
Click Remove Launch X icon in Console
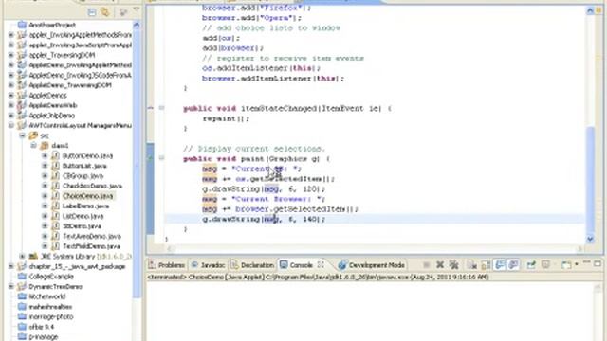pyautogui.click(x=440, y=265)
